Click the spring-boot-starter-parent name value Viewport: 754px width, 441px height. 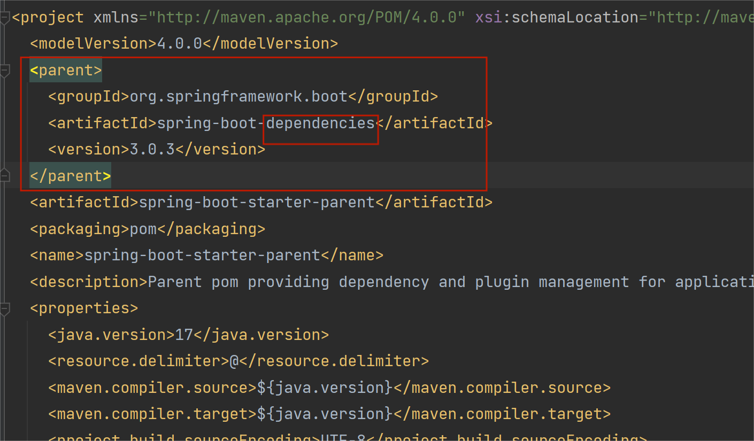203,255
